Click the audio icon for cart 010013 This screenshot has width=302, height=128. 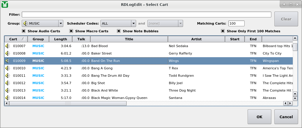coord(7,90)
